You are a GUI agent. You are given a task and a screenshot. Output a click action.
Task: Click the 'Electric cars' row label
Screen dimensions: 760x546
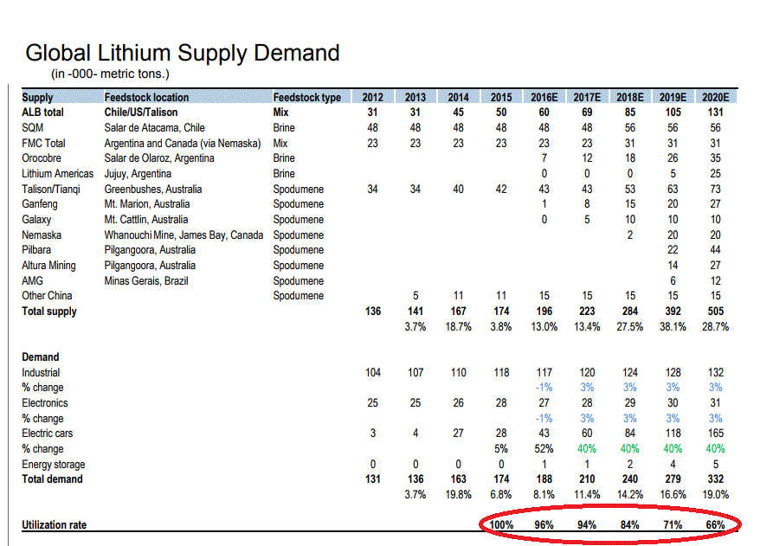47,434
